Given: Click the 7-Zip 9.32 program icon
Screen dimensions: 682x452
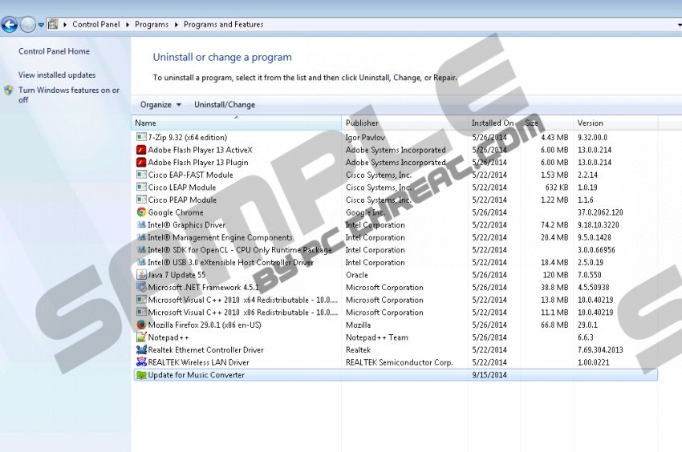Looking at the screenshot, I should (141, 138).
